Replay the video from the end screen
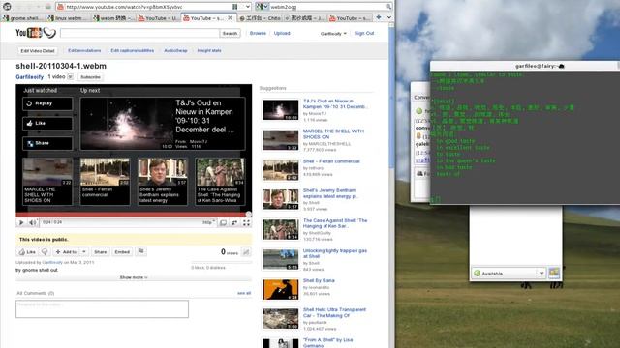620x348 pixels. [47, 103]
